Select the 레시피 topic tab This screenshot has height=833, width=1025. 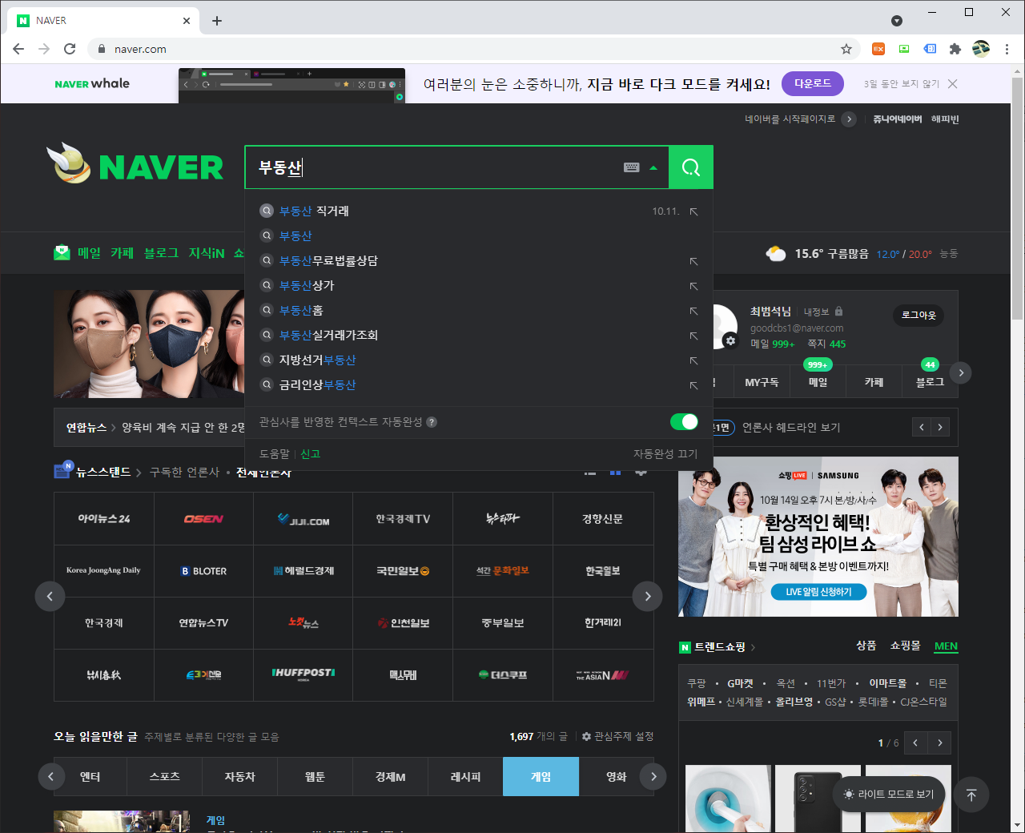pyautogui.click(x=465, y=776)
